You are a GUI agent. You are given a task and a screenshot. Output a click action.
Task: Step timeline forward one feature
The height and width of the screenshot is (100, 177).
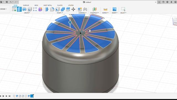coord(6,96)
